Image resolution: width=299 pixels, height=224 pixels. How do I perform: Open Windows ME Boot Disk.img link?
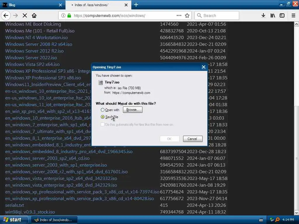(33, 24)
